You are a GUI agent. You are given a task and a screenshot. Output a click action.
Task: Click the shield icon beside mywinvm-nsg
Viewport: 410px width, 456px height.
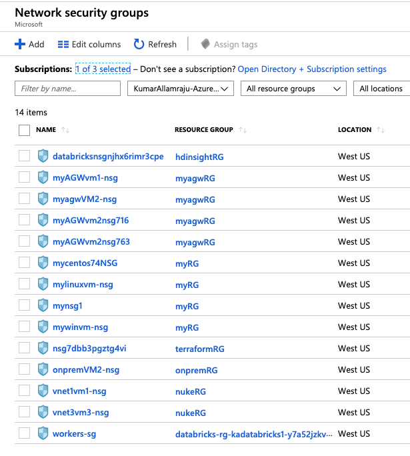tap(43, 327)
